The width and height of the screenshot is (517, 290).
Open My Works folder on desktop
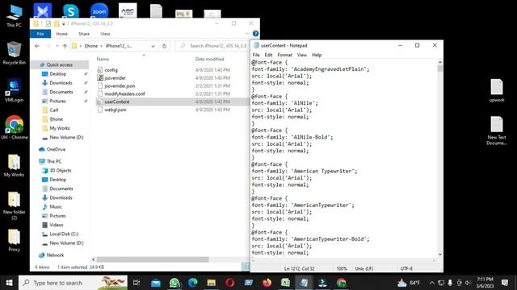[x=14, y=165]
